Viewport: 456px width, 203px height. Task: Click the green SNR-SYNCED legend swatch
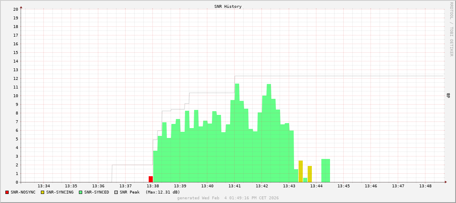coord(81,192)
